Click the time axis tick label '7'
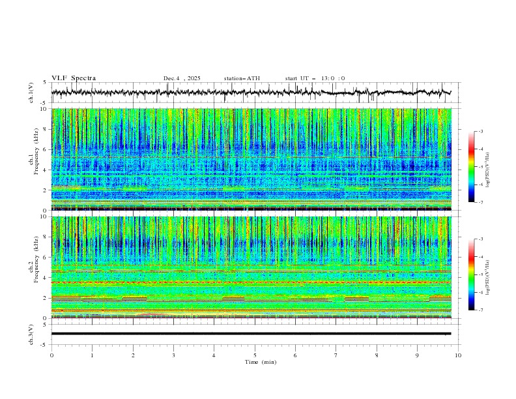516x399 pixels. pyautogui.click(x=336, y=355)
